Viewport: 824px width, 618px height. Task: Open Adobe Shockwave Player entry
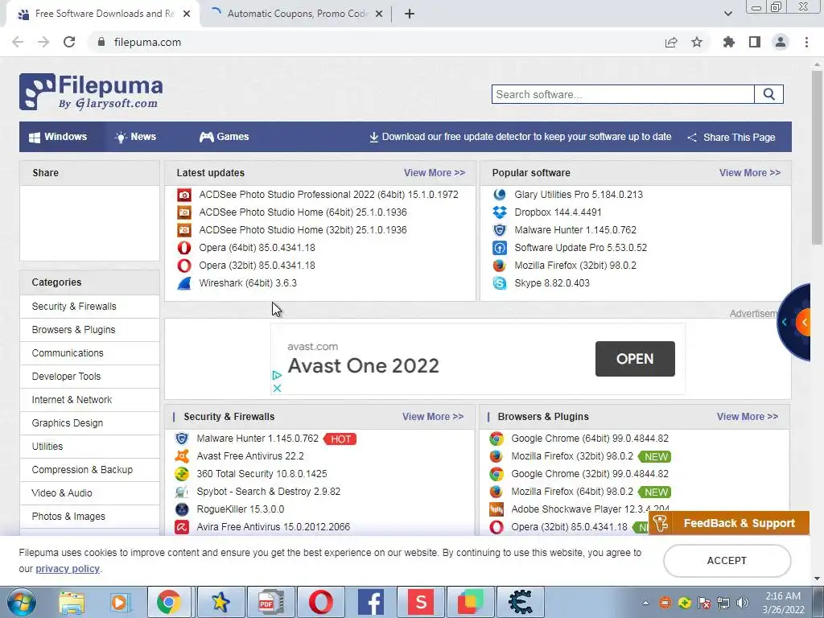tap(590, 509)
